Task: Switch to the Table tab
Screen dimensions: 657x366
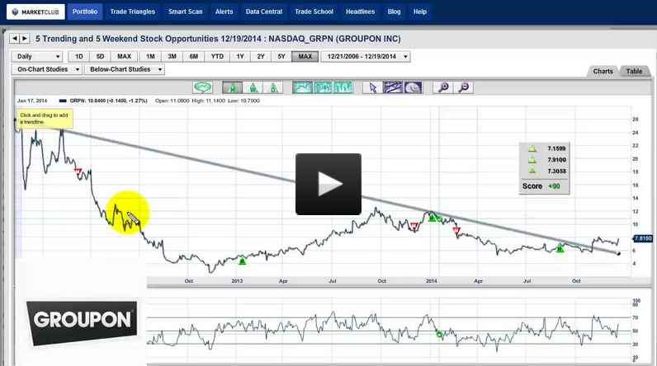Action: tap(634, 72)
